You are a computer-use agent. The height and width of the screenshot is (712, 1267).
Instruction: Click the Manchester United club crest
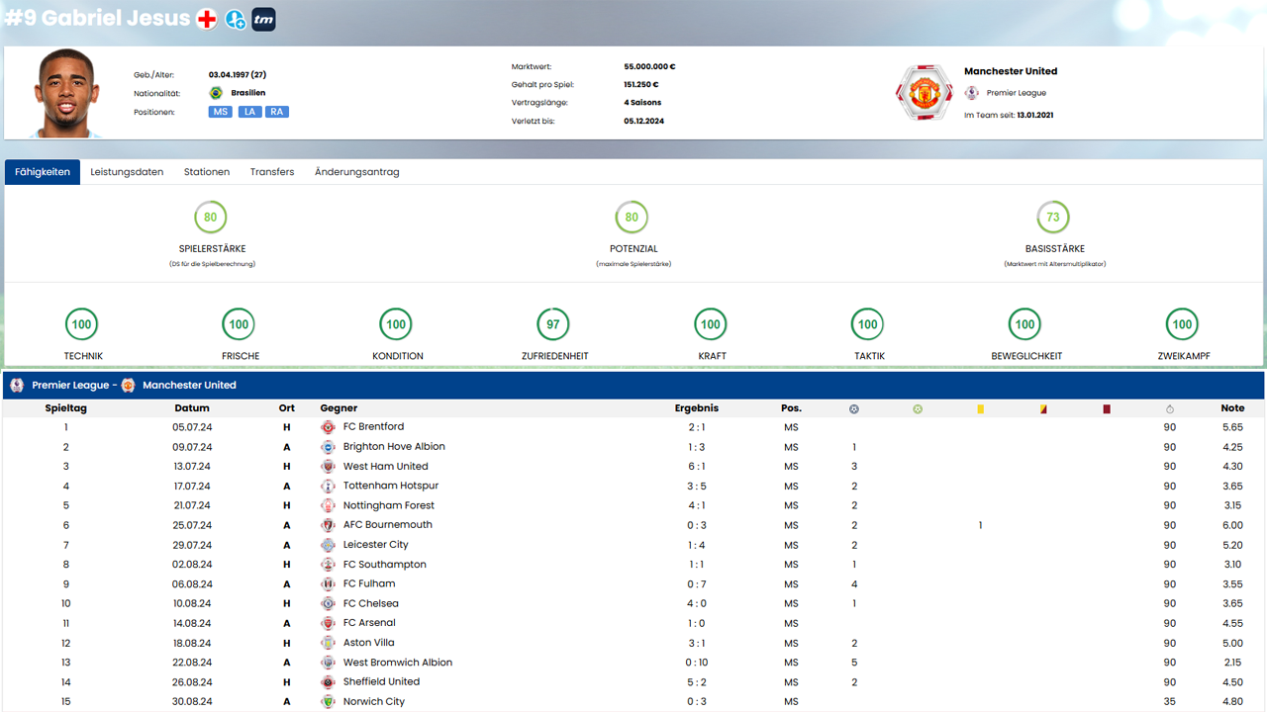(924, 93)
